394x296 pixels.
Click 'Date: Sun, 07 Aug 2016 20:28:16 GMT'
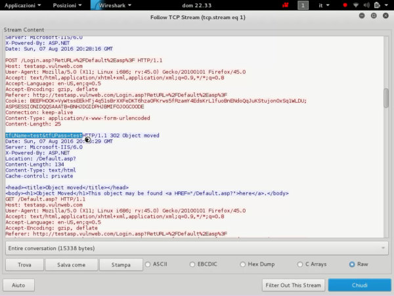pyautogui.click(x=59, y=49)
